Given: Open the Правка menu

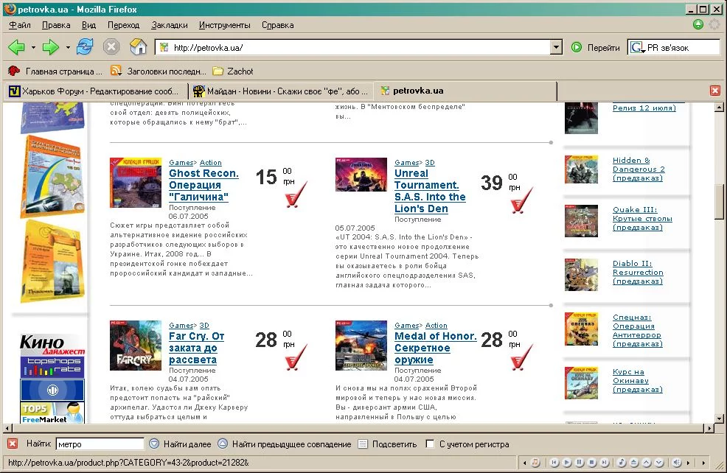Looking at the screenshot, I should [56, 25].
